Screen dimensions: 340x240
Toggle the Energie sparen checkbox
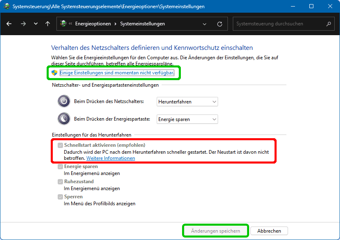[61, 166]
